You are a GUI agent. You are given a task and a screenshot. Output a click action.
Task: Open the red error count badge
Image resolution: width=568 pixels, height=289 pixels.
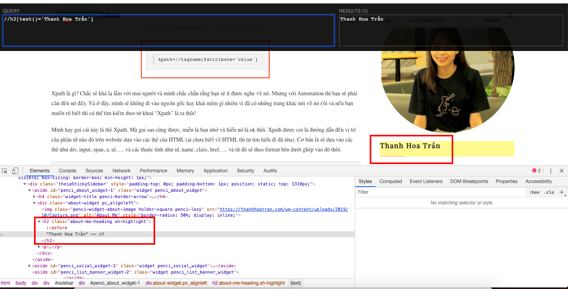(536, 171)
